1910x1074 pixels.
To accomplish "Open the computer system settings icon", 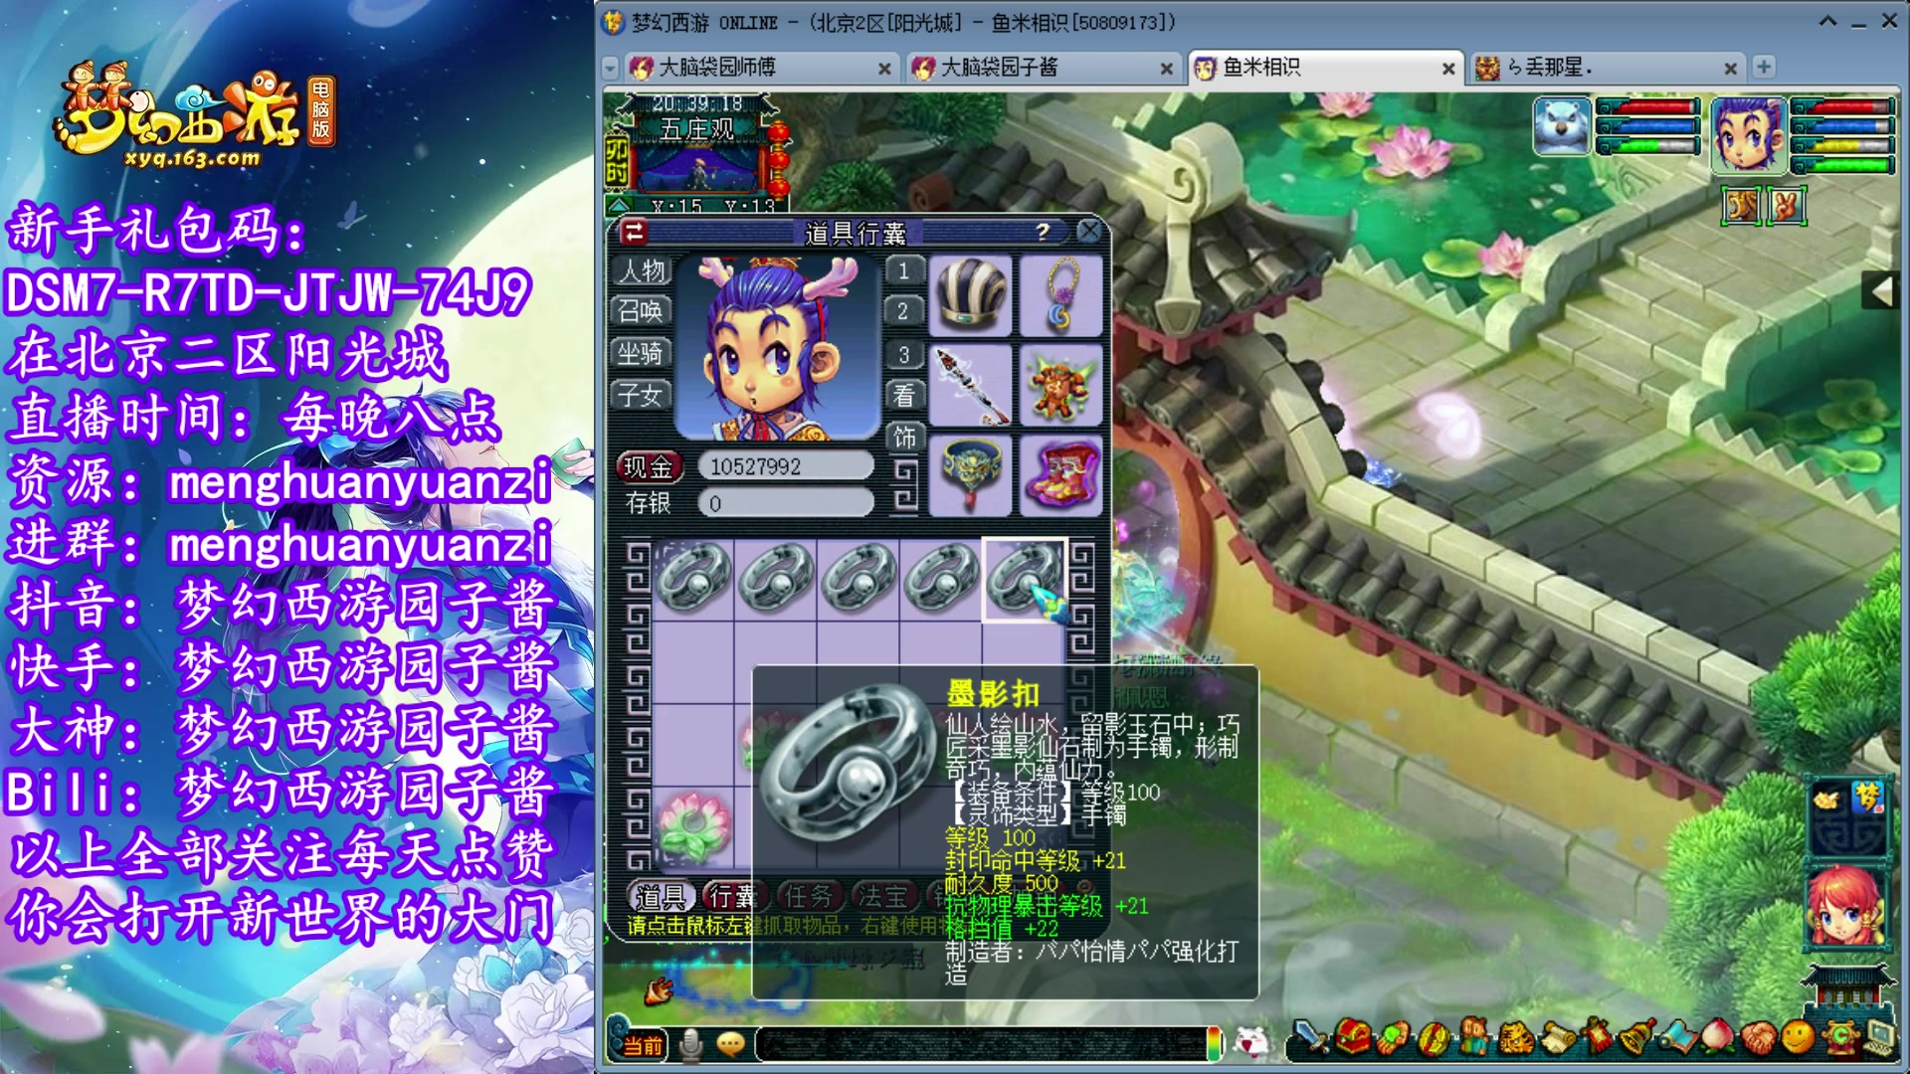I will (1880, 1039).
